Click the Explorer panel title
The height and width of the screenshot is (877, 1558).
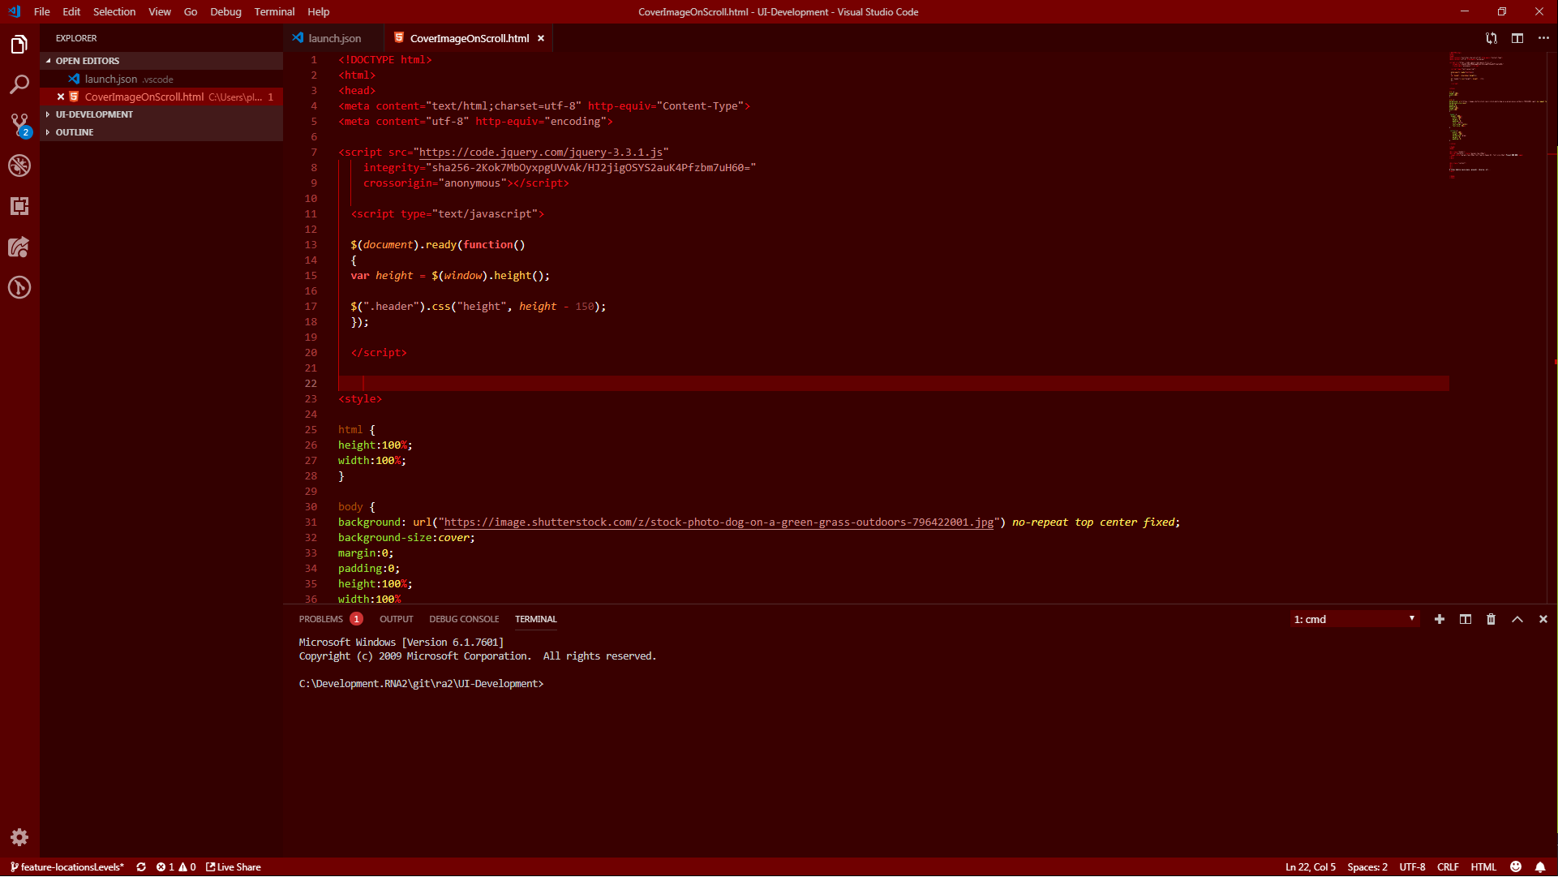click(76, 38)
